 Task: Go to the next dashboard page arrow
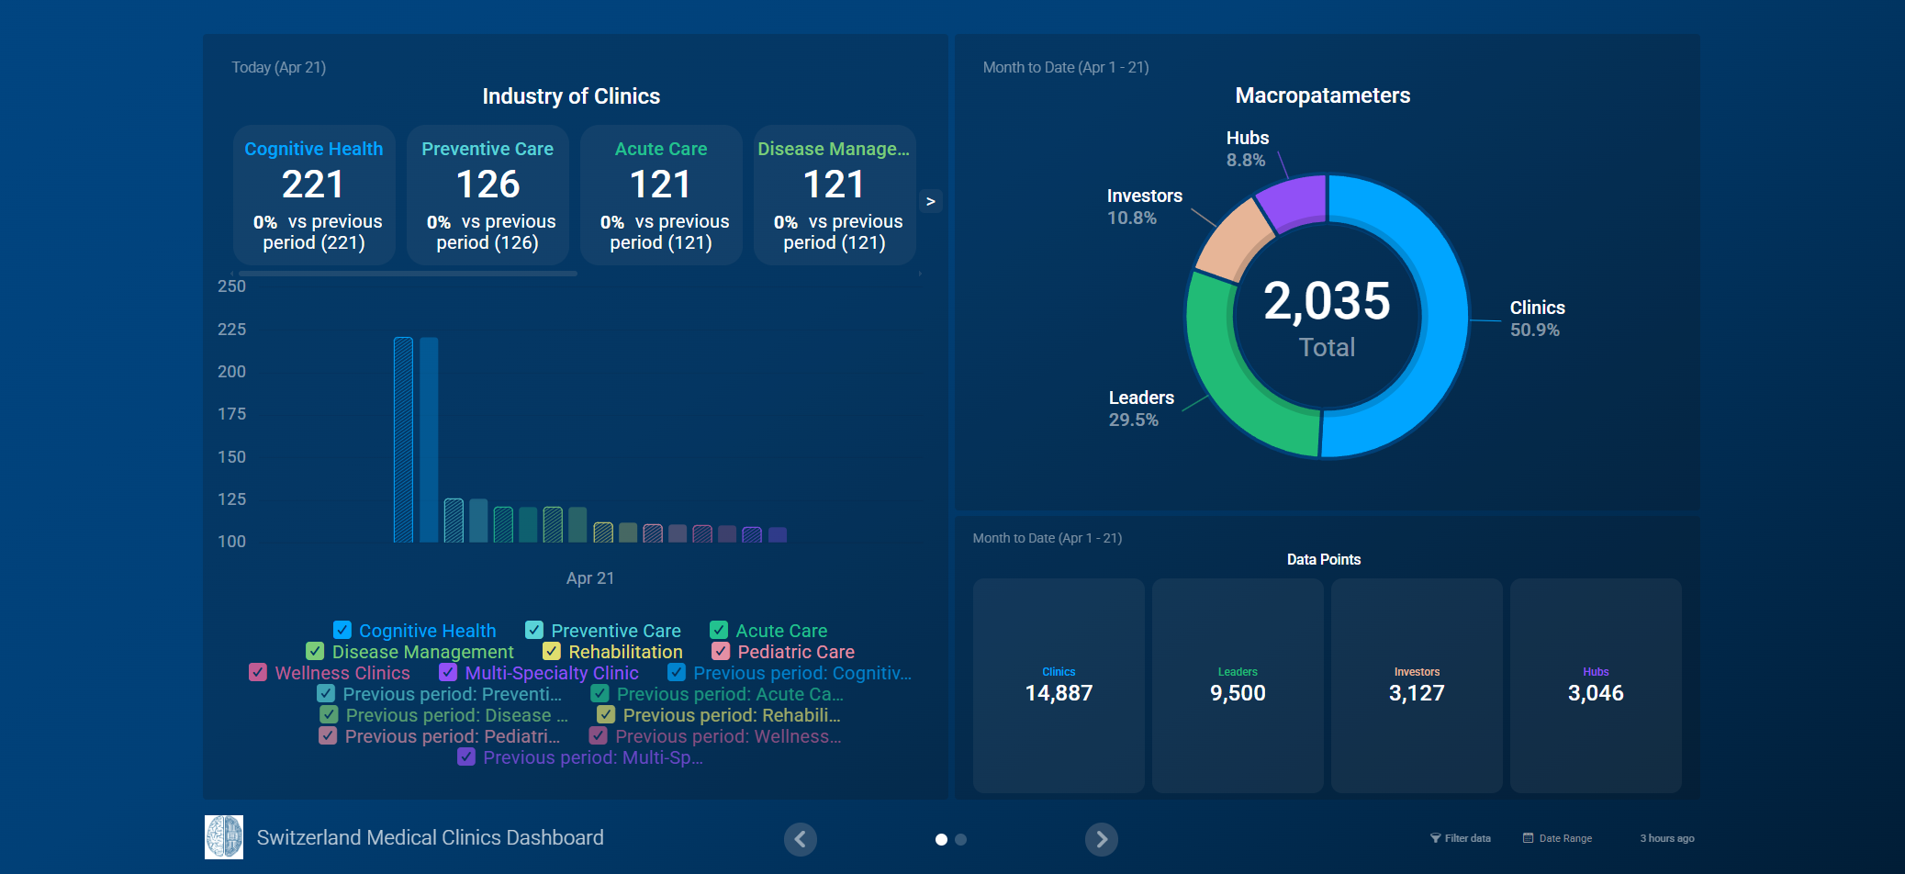click(1101, 839)
